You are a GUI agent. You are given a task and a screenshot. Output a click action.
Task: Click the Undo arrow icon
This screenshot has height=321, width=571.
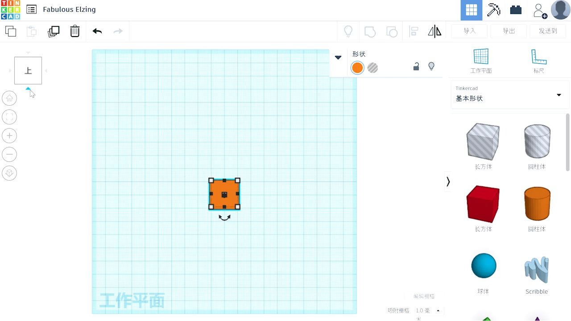pyautogui.click(x=96, y=31)
